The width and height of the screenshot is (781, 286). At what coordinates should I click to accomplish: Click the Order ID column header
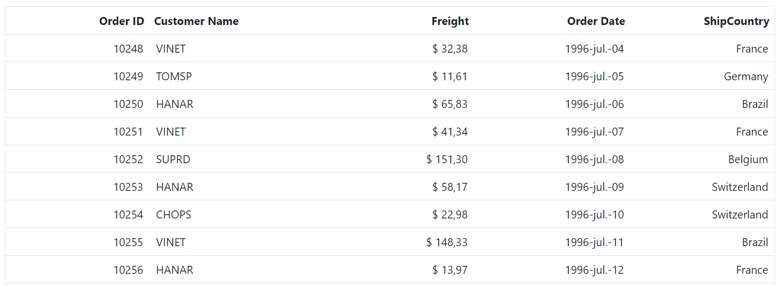(x=121, y=21)
